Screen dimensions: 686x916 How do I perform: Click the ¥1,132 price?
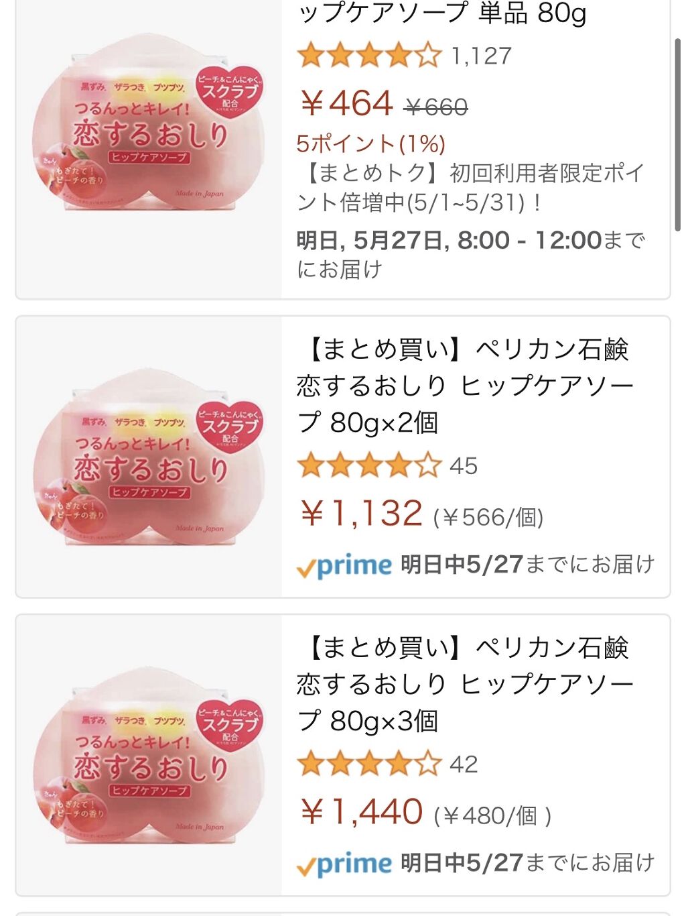361,514
